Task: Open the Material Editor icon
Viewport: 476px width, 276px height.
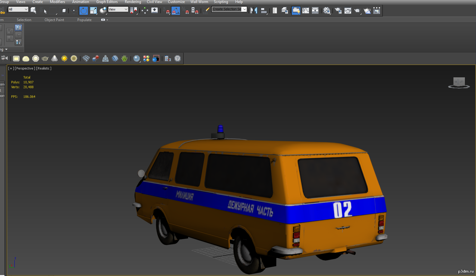Action: tap(327, 11)
